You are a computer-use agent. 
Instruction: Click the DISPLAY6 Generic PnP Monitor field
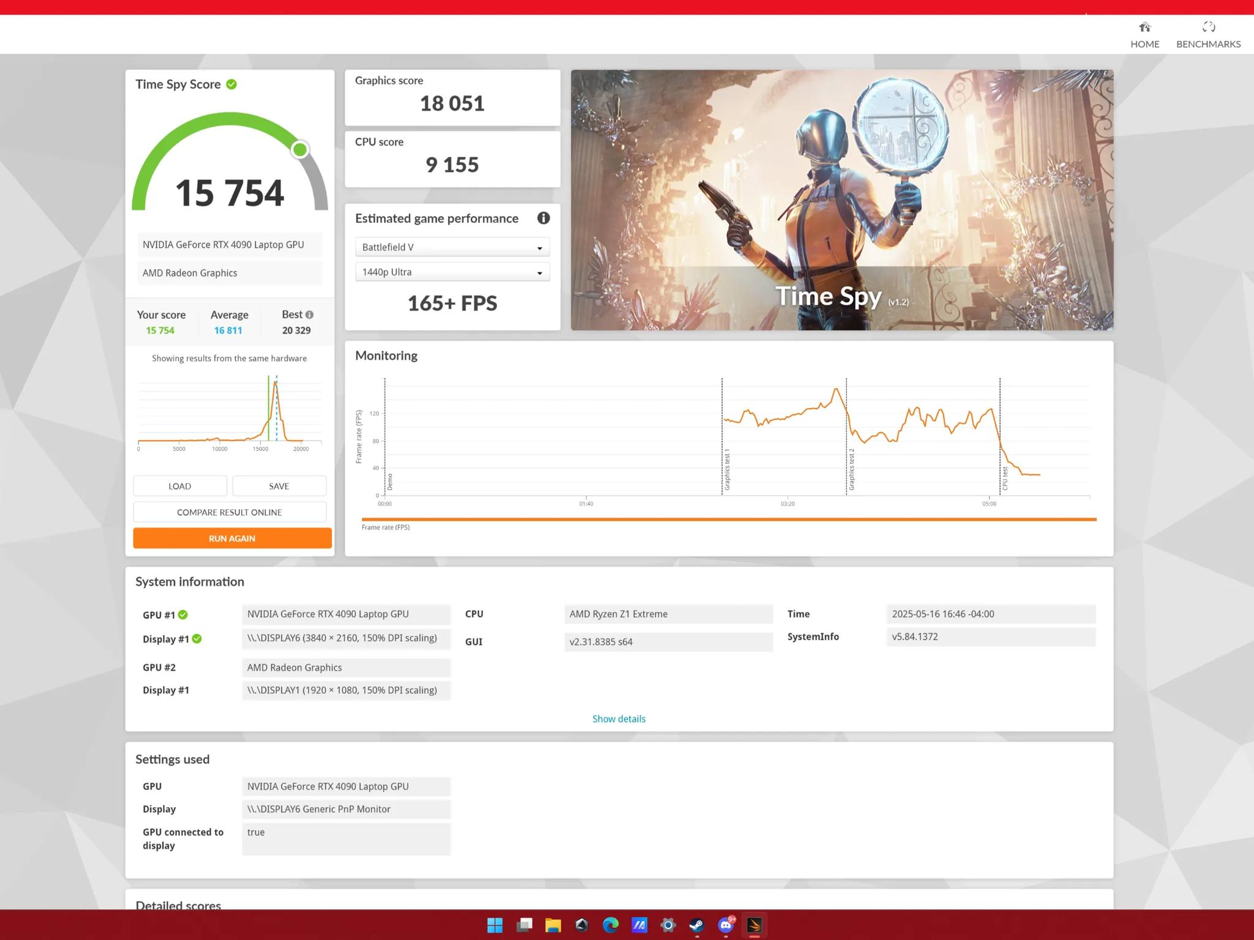tap(347, 809)
